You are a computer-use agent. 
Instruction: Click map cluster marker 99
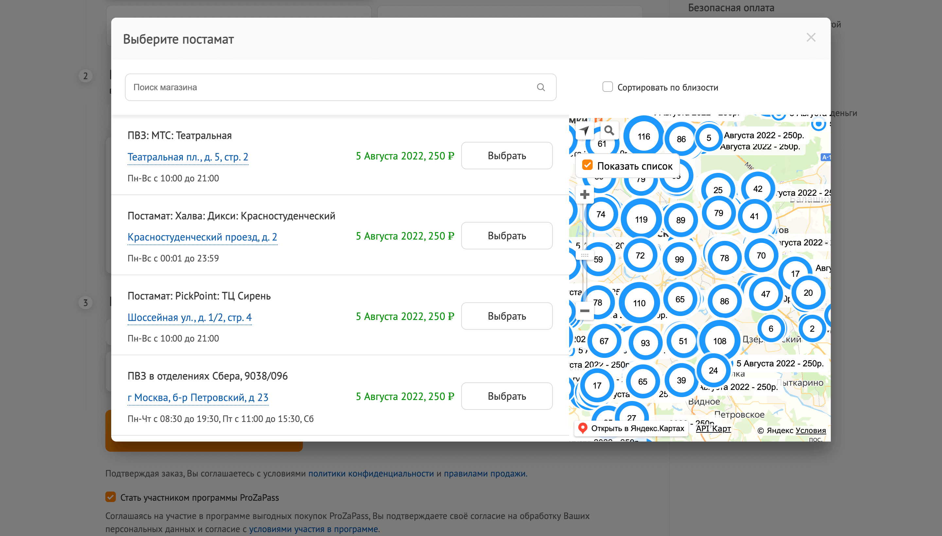point(679,260)
